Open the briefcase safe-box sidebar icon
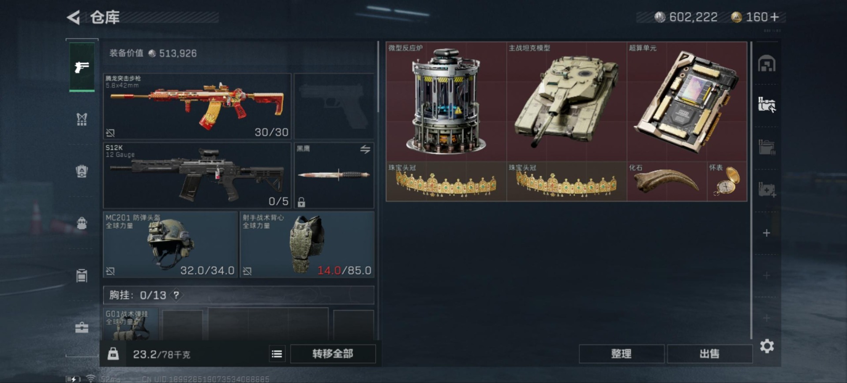Viewport: 847px width, 383px height. click(x=82, y=328)
